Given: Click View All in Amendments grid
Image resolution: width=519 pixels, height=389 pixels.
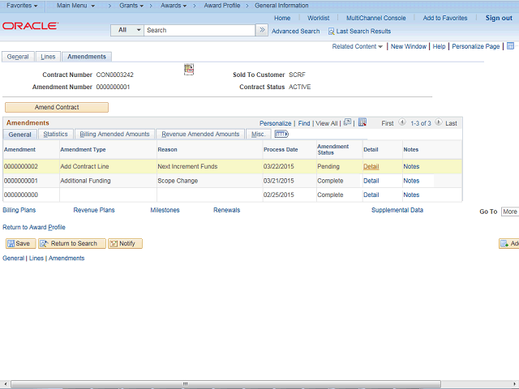Looking at the screenshot, I should (x=326, y=123).
